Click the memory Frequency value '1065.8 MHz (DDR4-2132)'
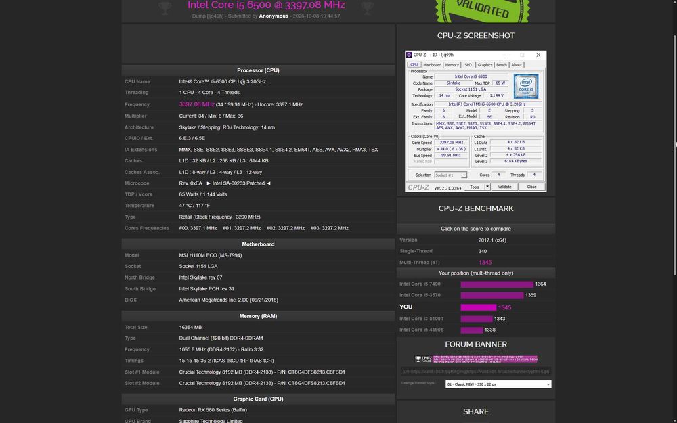Viewport: 677px width, 423px height. coord(209,350)
